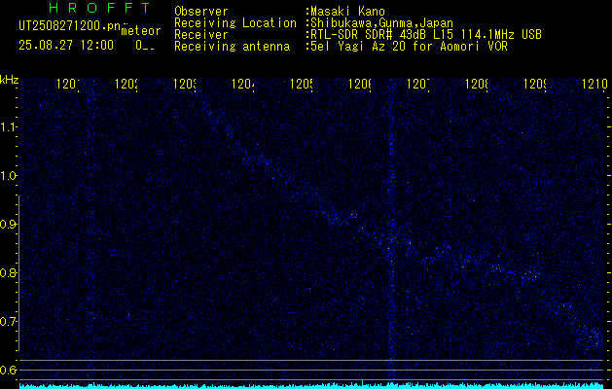Click the 1203 time marker
The image size is (612, 389).
pos(185,84)
